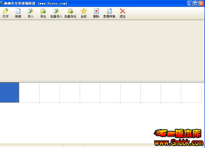Select the second empty thumbnail cell
The height and width of the screenshot is (148, 205).
point(29,92)
